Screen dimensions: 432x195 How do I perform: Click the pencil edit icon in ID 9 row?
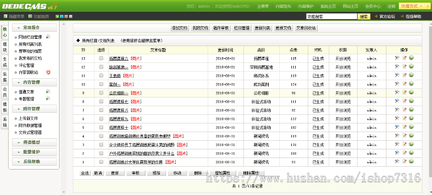coord(405,92)
